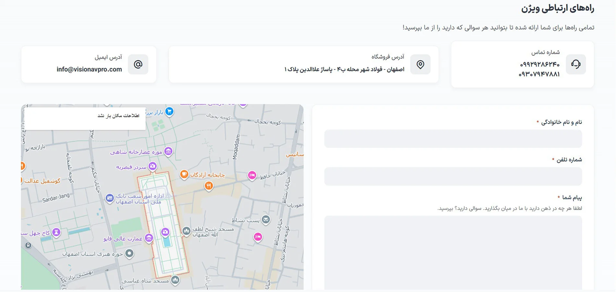This screenshot has width=616, height=292.
Task: Select the موزه عصارخانه شاهی museum marker
Action: click(x=168, y=151)
